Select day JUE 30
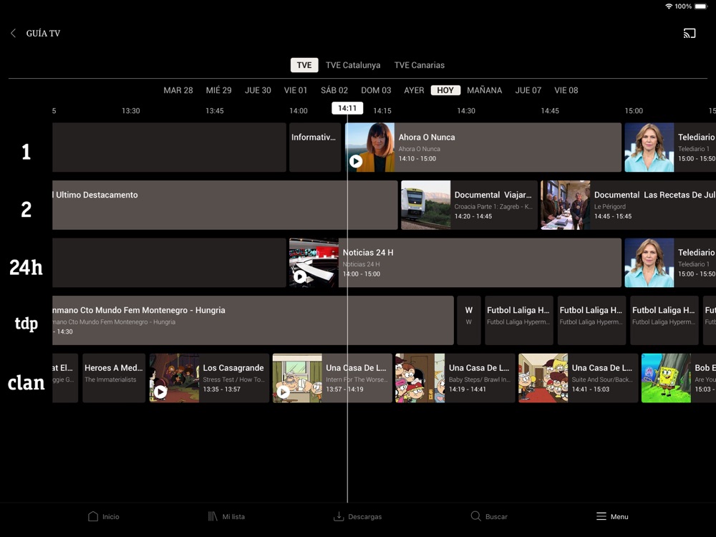The width and height of the screenshot is (716, 537). tap(258, 90)
